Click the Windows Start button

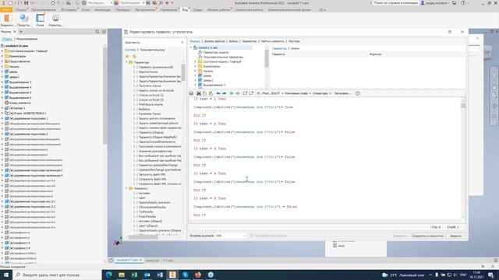tap(6, 275)
